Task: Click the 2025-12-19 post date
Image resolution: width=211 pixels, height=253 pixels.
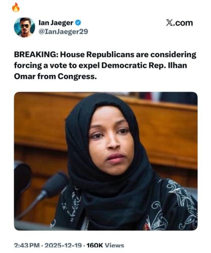Action: 63,245
